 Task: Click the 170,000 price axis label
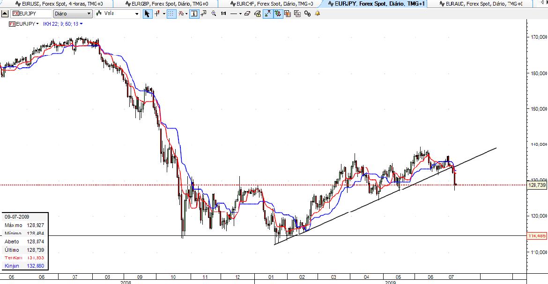(539, 37)
